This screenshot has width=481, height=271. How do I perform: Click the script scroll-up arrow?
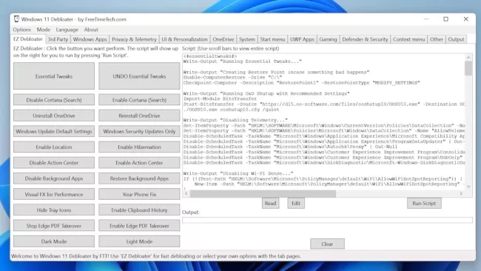point(468,57)
